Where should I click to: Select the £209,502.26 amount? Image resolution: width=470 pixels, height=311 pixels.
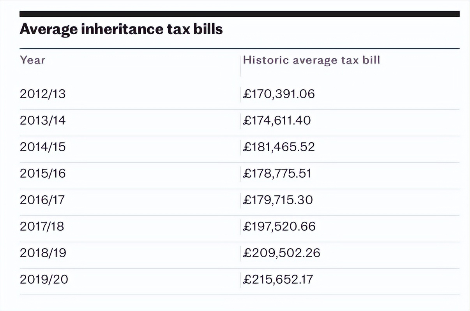click(x=281, y=253)
